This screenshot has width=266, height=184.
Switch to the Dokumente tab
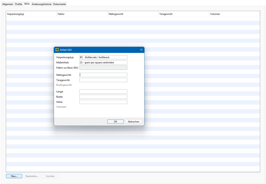point(60,4)
